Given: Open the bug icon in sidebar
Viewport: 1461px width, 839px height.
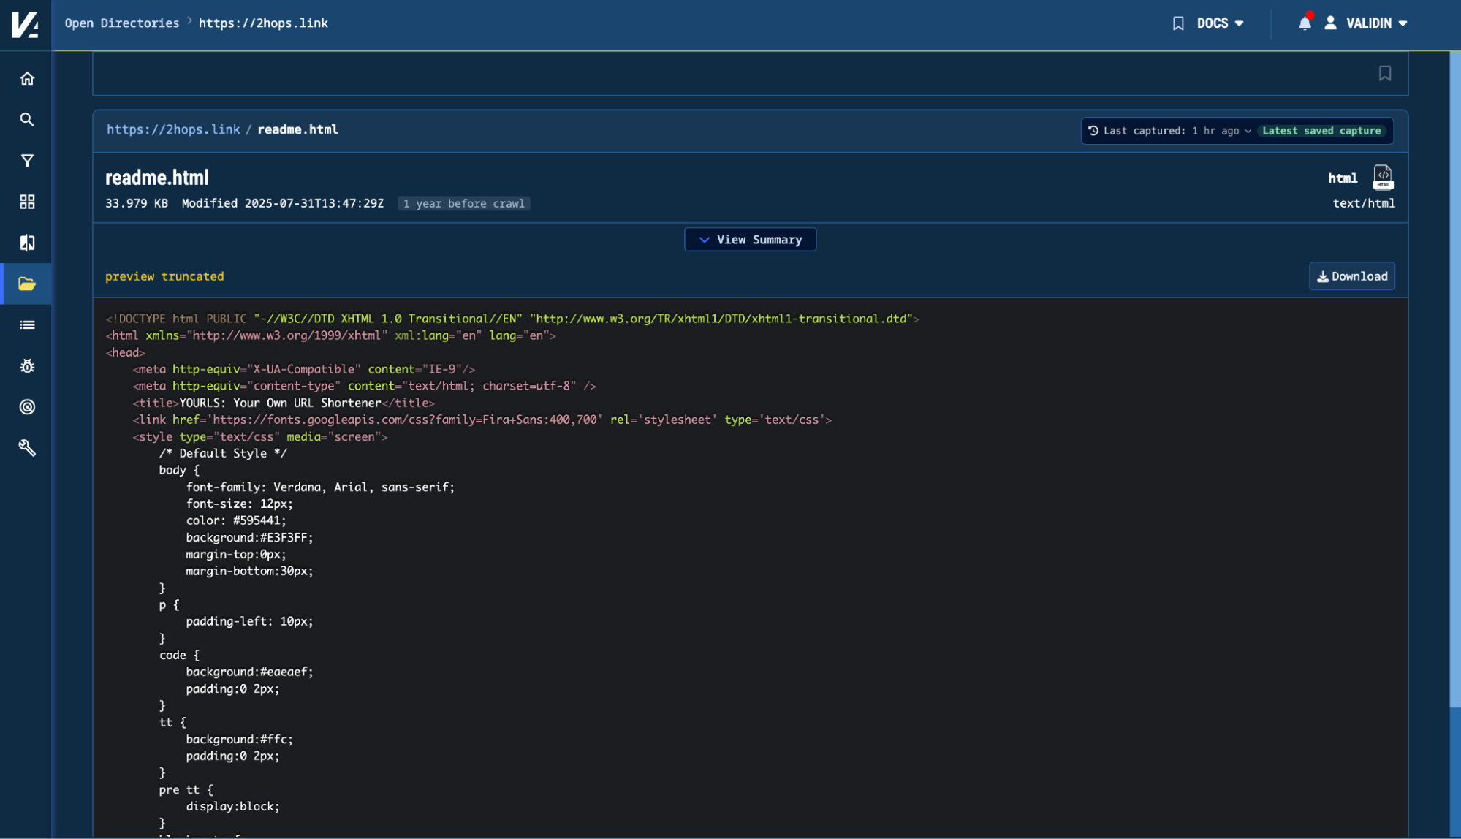Looking at the screenshot, I should [x=27, y=366].
